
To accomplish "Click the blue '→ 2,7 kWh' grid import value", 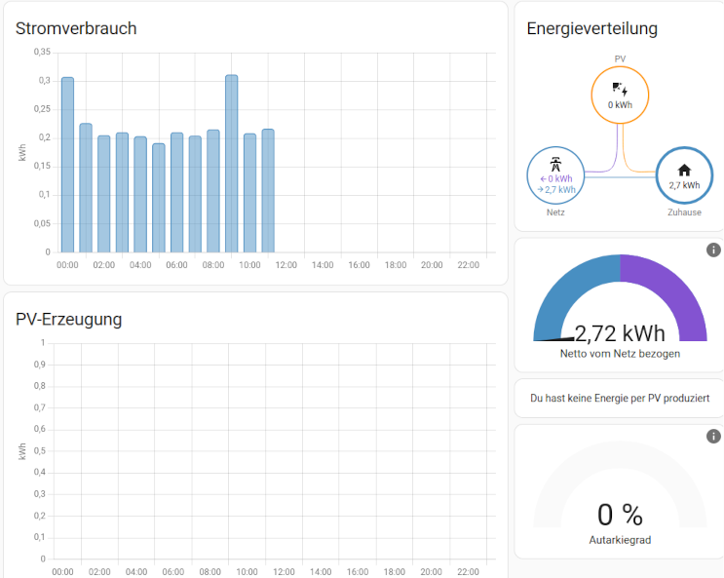I will 555,189.
